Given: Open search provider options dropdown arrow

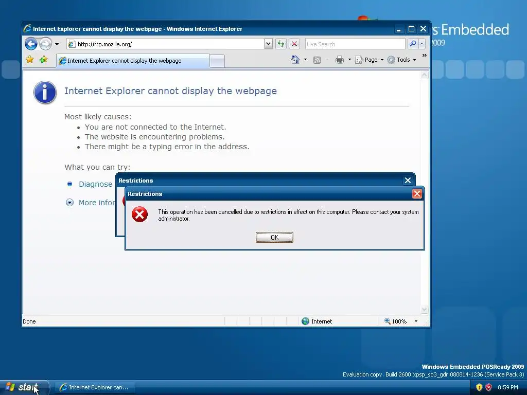Looking at the screenshot, I should coord(422,44).
